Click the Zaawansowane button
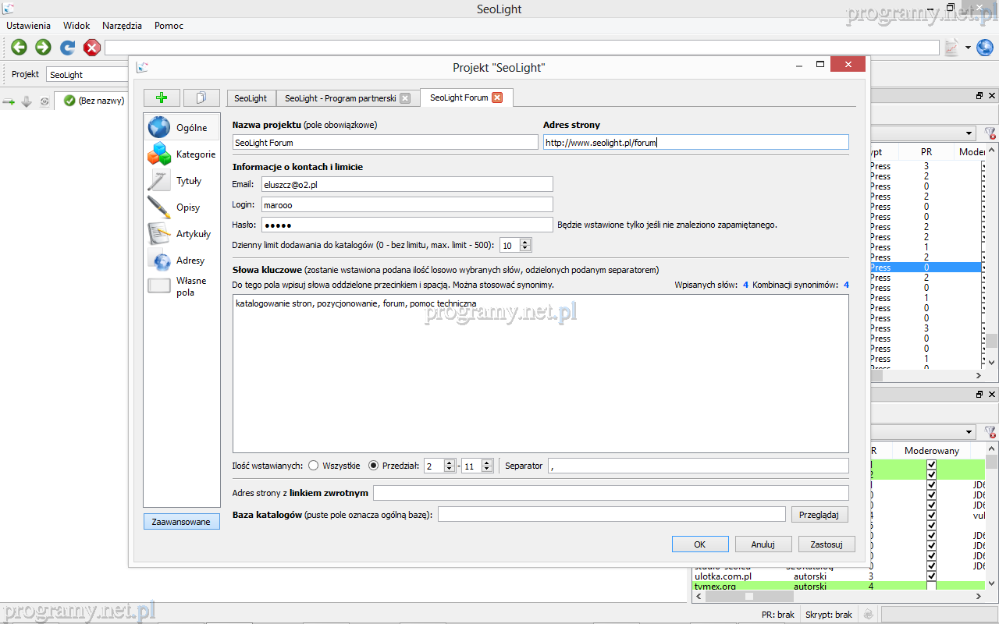The image size is (999, 624). pyautogui.click(x=181, y=522)
